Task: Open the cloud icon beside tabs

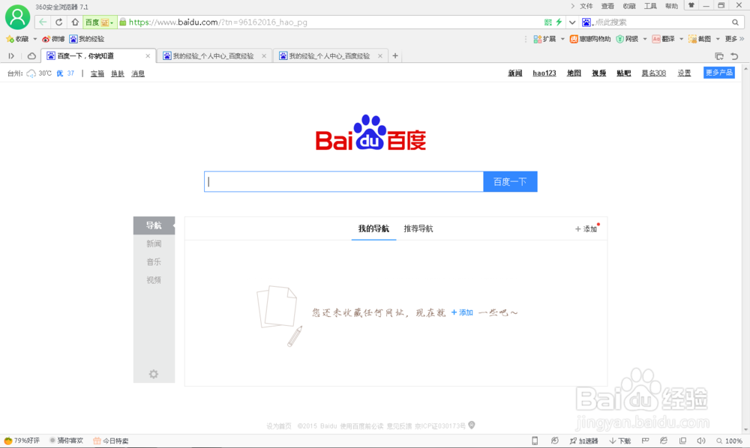Action: (31, 56)
